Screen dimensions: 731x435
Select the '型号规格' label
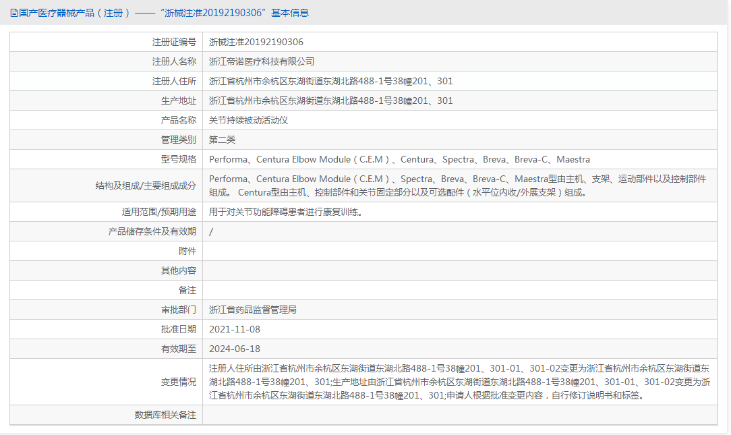pyautogui.click(x=179, y=159)
